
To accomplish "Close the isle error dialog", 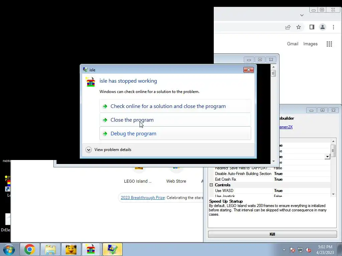I will pos(248,70).
